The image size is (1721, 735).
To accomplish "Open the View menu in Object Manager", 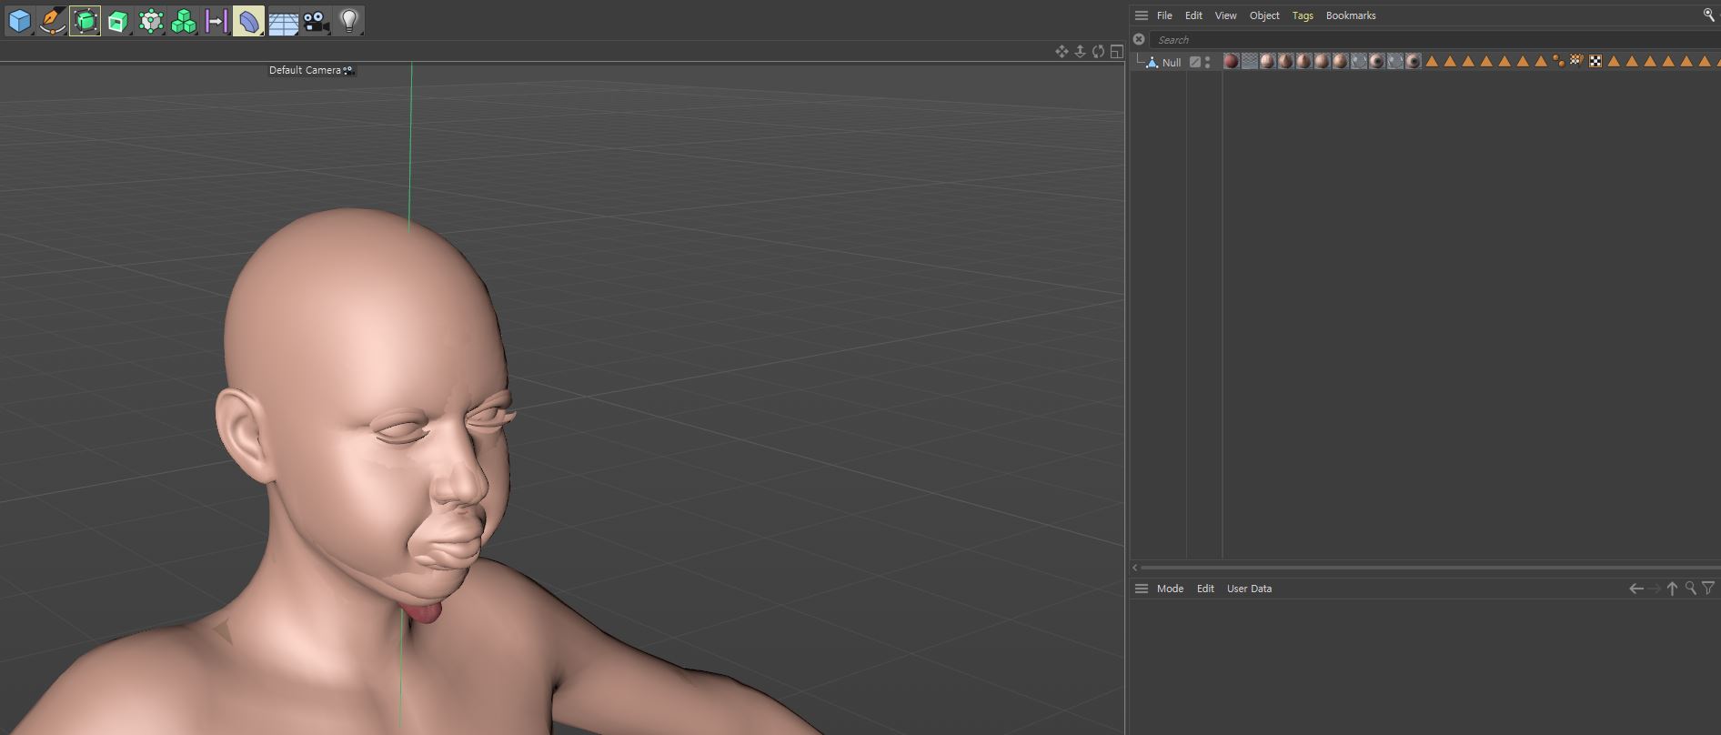I will pos(1225,15).
